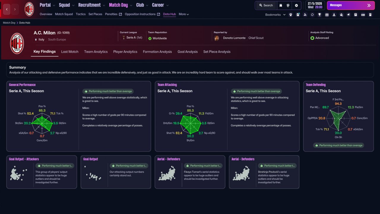Open the Goal Output - Attackers card
Screen dimensions: 380x214
[x=42, y=172]
